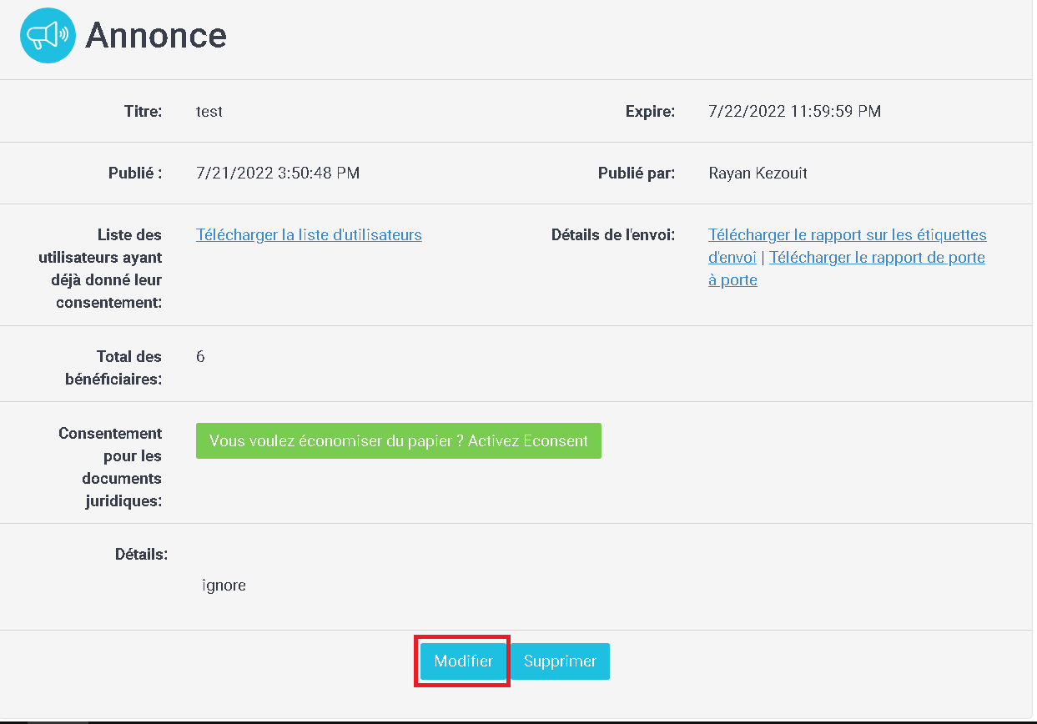The image size is (1037, 724).
Task: Activate Econsent with the green button
Action: pos(399,441)
